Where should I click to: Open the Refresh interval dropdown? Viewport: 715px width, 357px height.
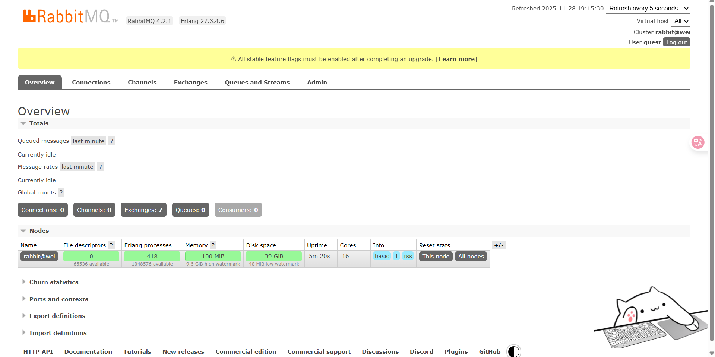[648, 8]
